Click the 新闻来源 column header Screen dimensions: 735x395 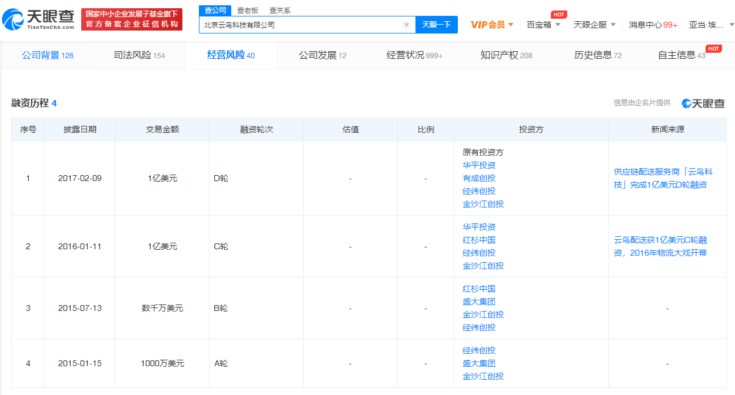click(x=668, y=129)
